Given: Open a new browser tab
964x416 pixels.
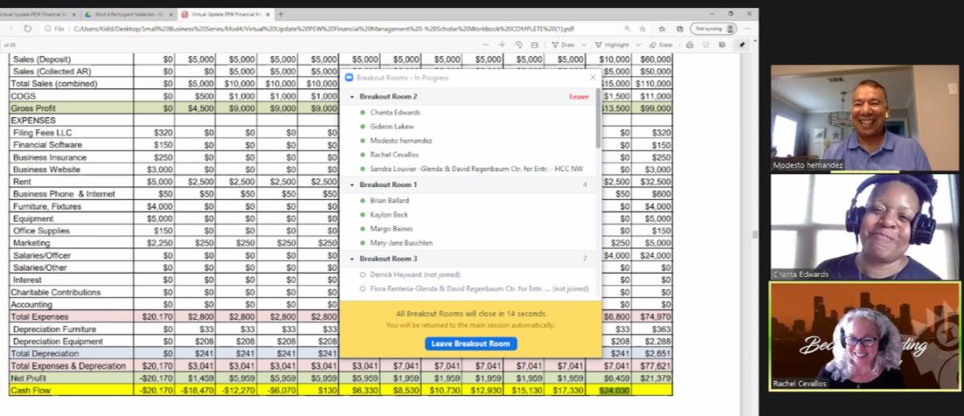Looking at the screenshot, I should pyautogui.click(x=280, y=14).
